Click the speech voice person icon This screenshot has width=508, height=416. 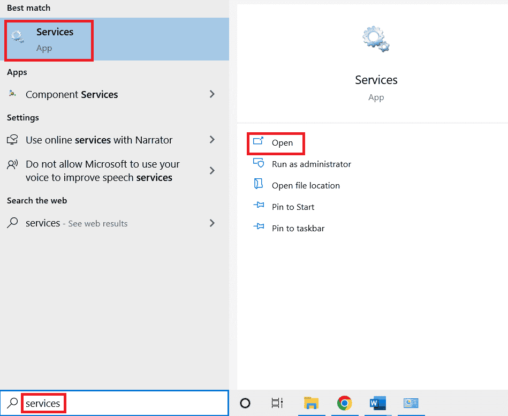click(12, 164)
